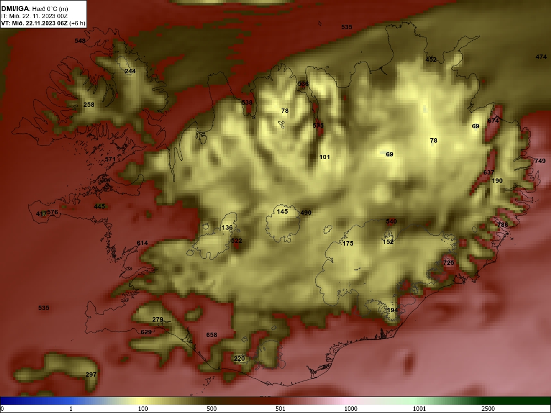
Task: Click the 614 value label
Action: click(142, 243)
